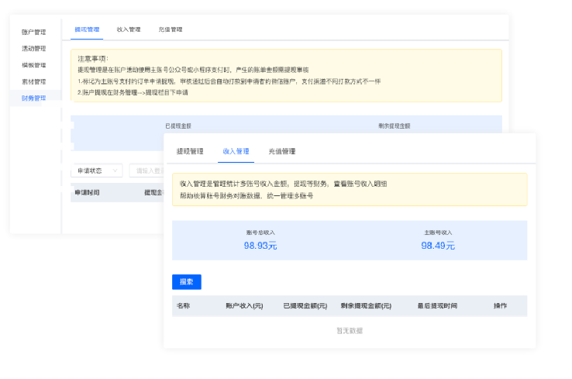Click the 名称 column header
The width and height of the screenshot is (572, 379).
[x=183, y=305]
